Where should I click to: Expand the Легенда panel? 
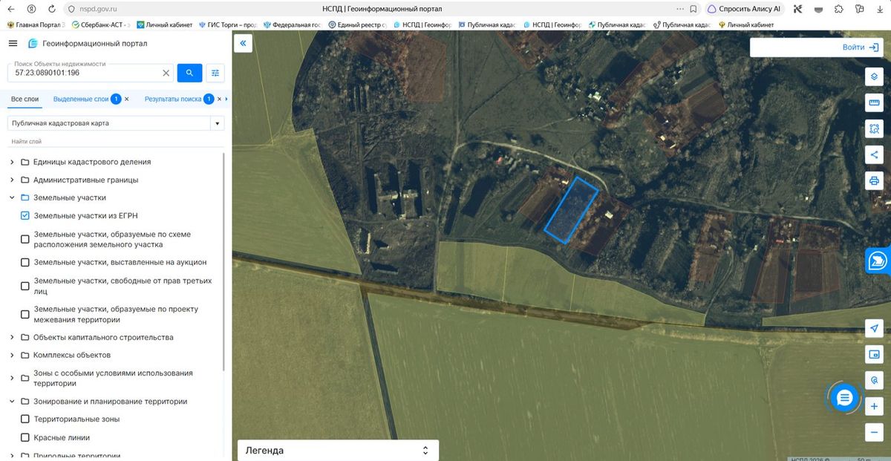338,451
